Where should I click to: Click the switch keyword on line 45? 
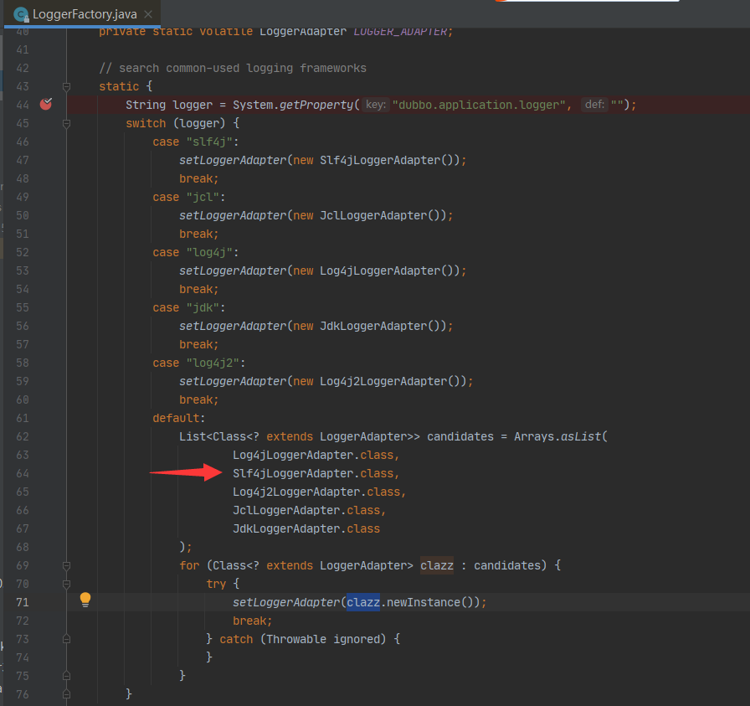pos(146,123)
